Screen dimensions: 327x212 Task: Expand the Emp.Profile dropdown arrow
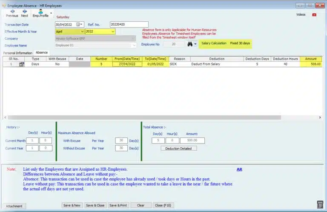51,13
